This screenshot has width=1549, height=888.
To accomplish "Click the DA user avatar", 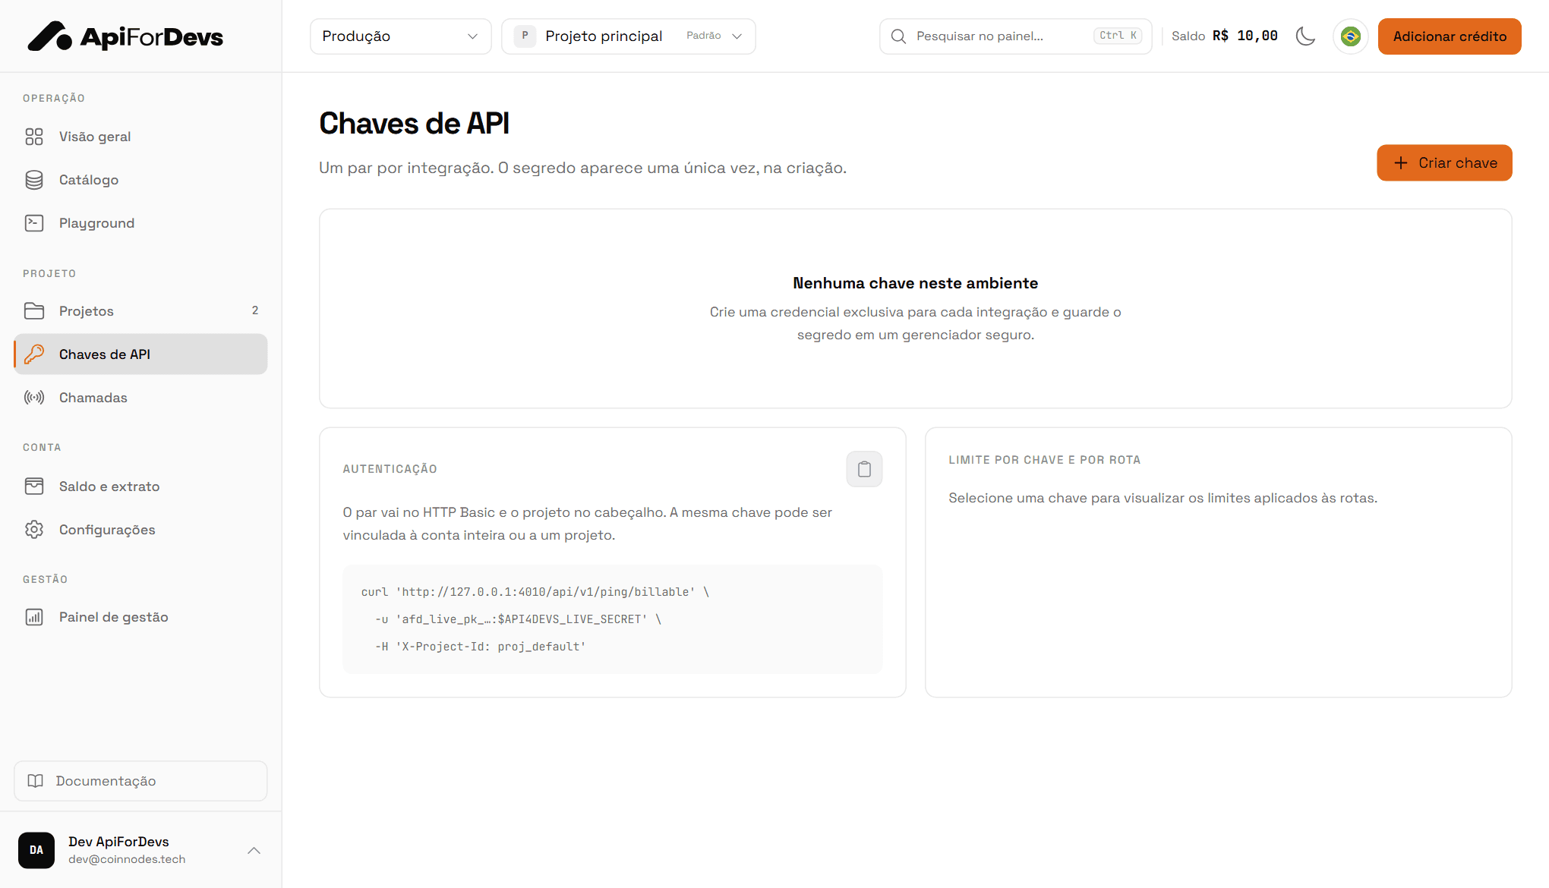I will pos(36,850).
